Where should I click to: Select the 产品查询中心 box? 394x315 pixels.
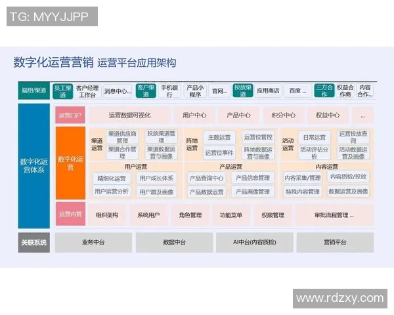point(206,178)
